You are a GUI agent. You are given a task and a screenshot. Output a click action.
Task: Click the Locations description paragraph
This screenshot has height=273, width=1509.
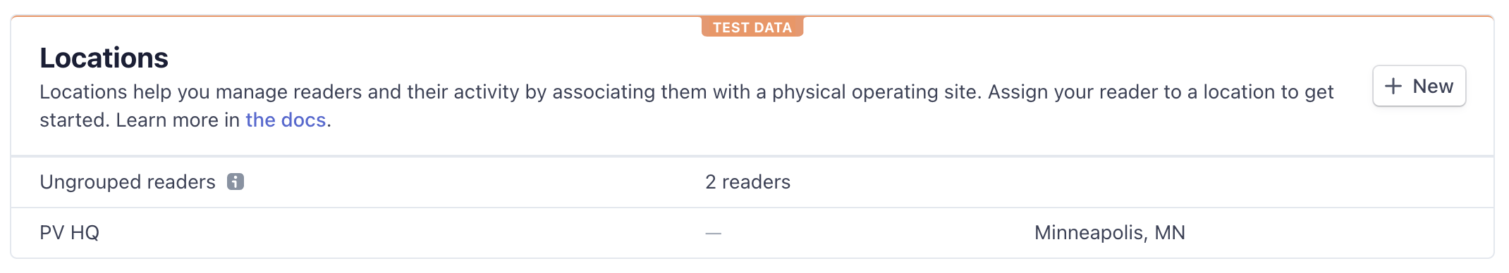[x=686, y=106]
